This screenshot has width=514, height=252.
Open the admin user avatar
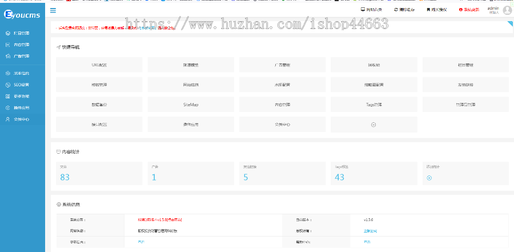(x=508, y=10)
